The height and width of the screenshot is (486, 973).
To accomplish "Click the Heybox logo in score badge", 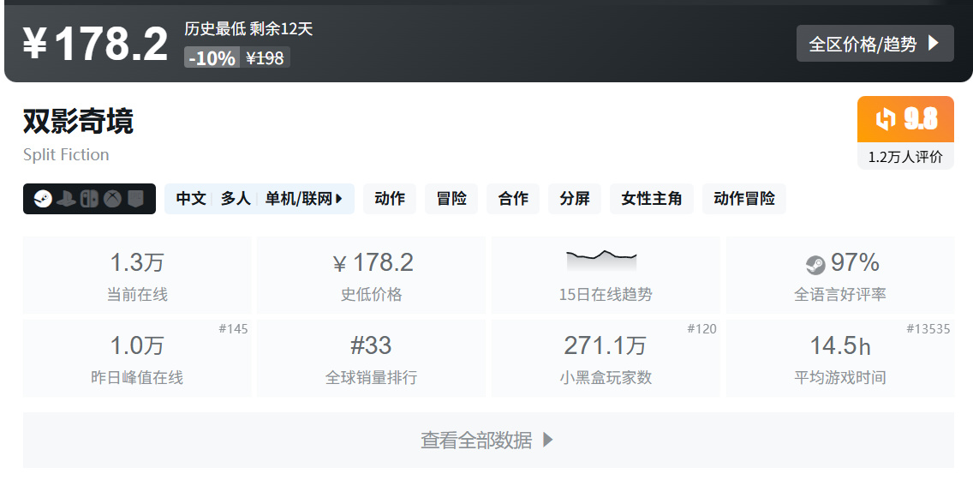I will pyautogui.click(x=886, y=119).
